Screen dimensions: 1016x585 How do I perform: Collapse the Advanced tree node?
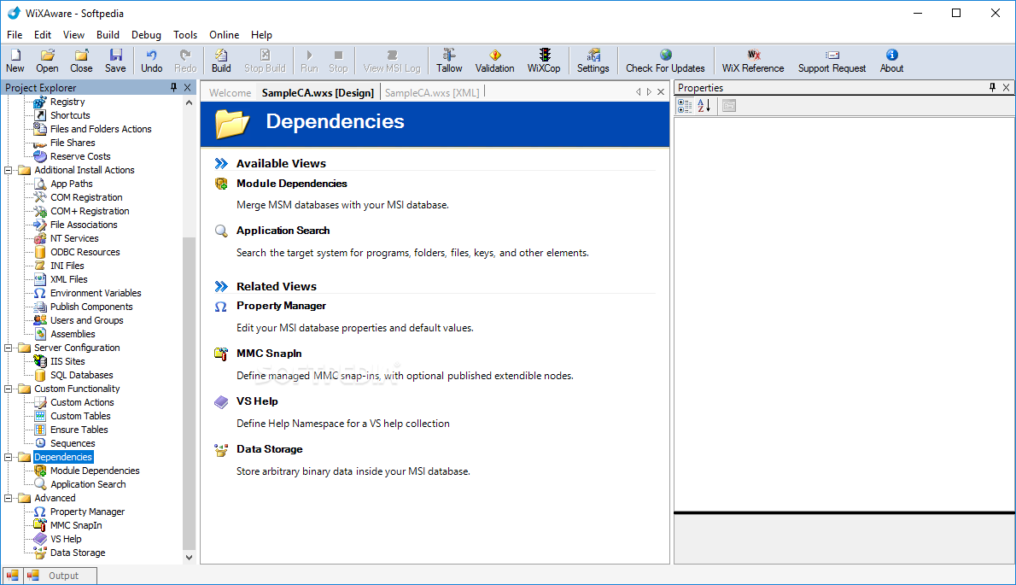click(x=9, y=498)
